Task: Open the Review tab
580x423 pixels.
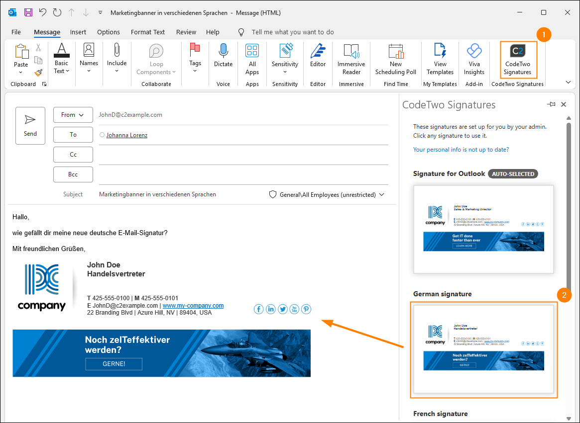Action: 186,32
